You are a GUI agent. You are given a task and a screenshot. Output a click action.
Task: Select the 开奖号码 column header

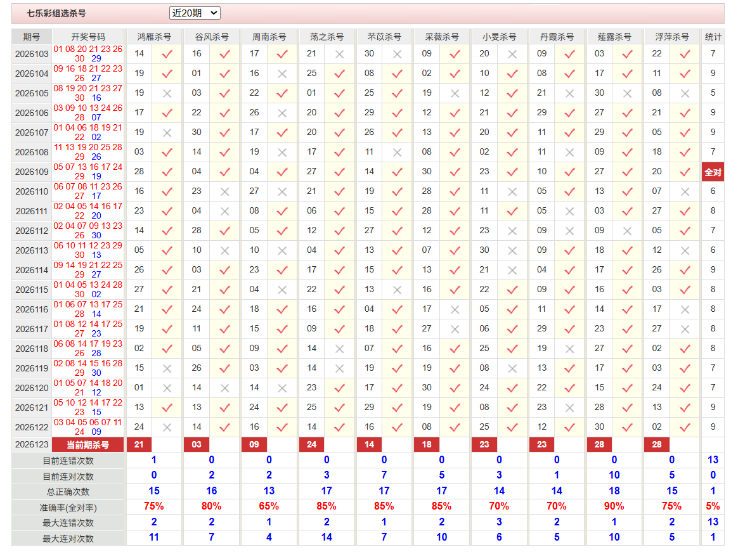[88, 36]
